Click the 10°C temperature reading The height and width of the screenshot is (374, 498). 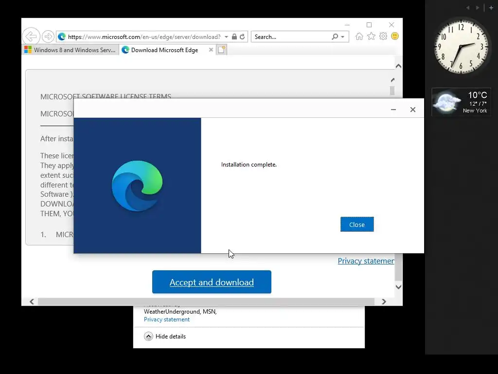478,95
